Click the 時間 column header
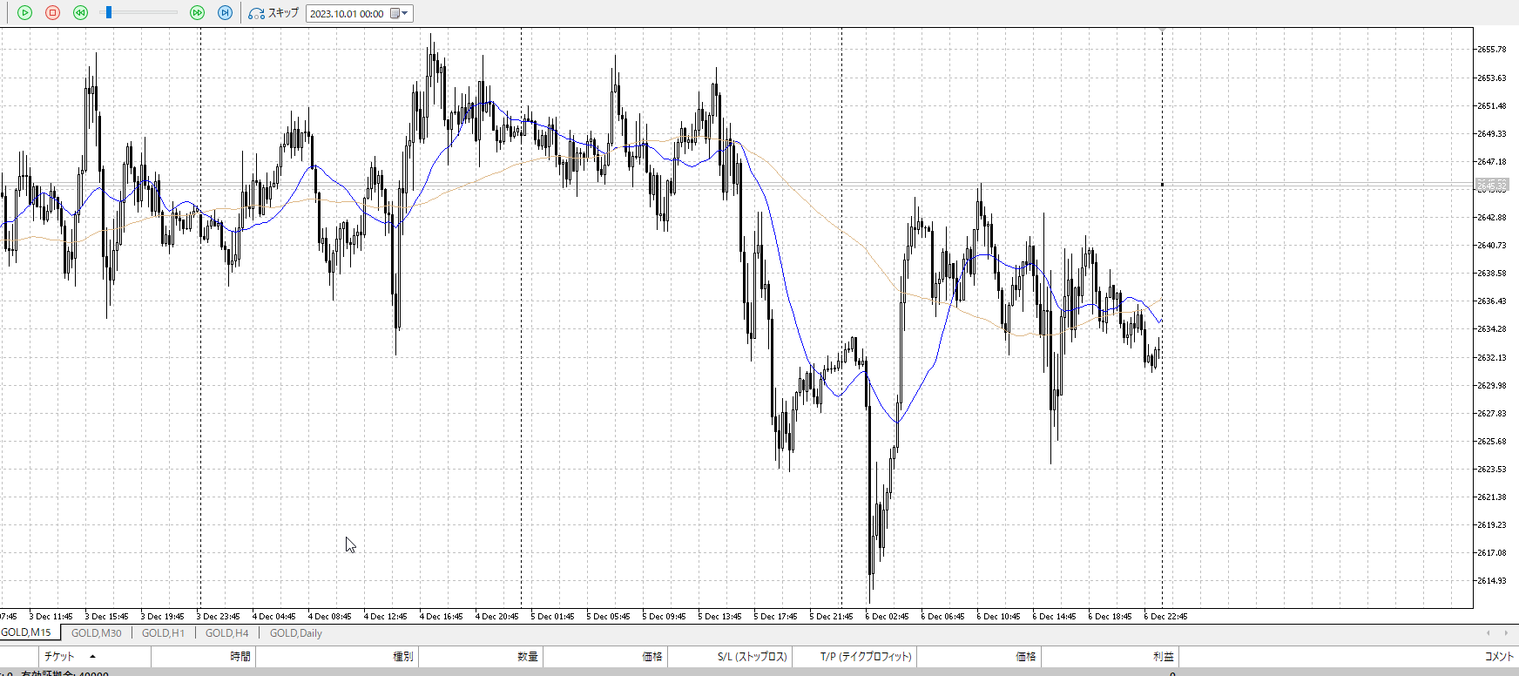1519x676 pixels. [x=240, y=657]
